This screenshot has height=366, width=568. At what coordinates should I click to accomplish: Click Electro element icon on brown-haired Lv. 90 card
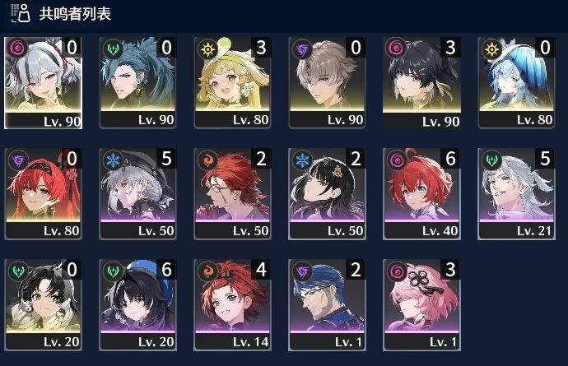[302, 49]
